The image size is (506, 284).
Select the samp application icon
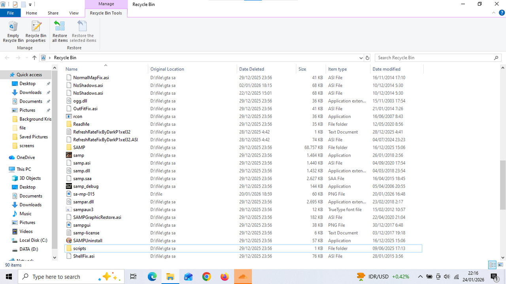(x=69, y=155)
